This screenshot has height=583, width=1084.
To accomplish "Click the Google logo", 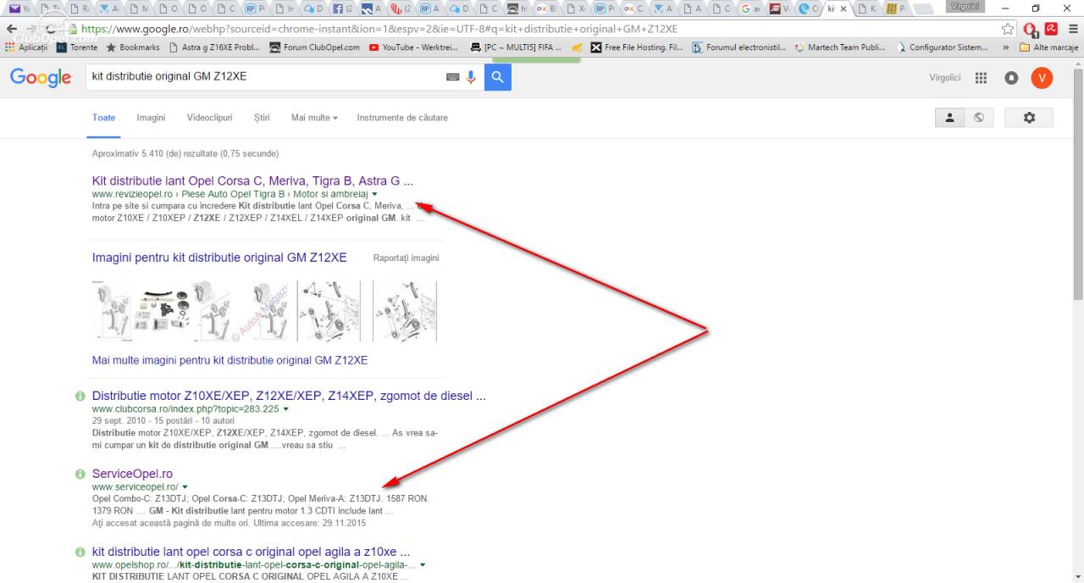I will 41,78.
